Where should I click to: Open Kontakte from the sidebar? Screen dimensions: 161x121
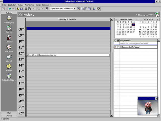pos(9,38)
